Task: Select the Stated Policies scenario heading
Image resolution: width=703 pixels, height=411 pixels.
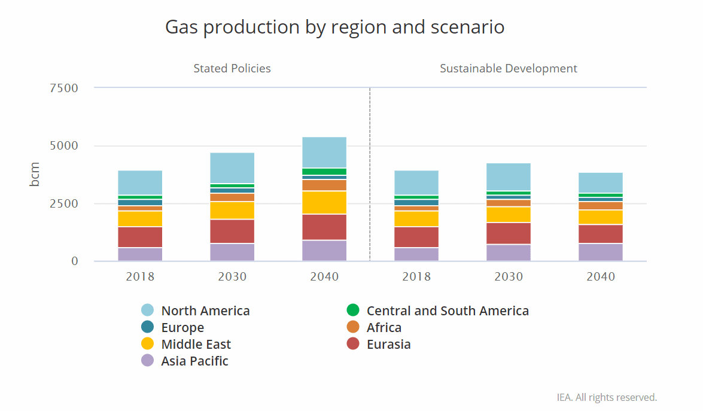Action: (x=232, y=69)
